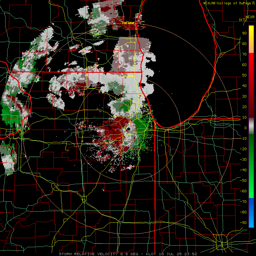Click the STORM RELATIVE VELOCITY caption text
The width and height of the screenshot is (256, 256).
click(89, 254)
